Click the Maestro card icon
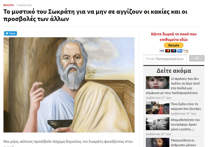The width and height of the screenshot is (210, 147). 174,51
